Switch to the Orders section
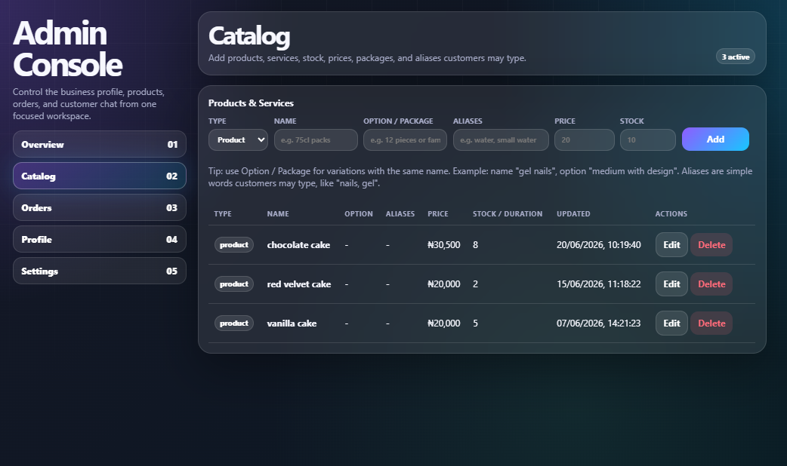 pos(100,207)
